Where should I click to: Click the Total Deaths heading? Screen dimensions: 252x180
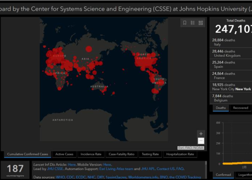[236, 21]
